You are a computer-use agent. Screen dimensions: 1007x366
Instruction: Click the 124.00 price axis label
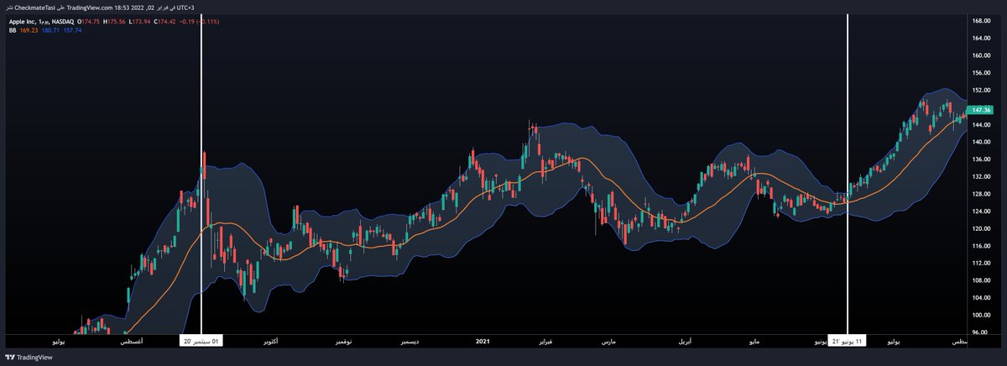pos(983,212)
